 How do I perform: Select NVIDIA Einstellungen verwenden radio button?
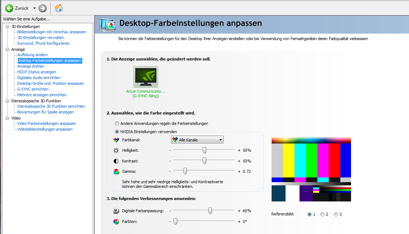[117, 132]
